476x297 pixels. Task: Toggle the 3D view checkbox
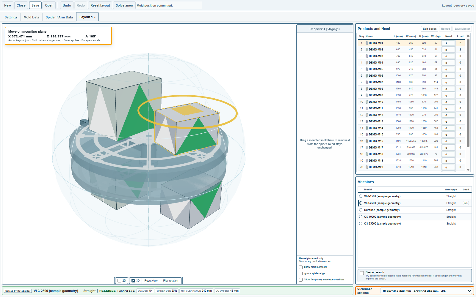tap(133, 281)
